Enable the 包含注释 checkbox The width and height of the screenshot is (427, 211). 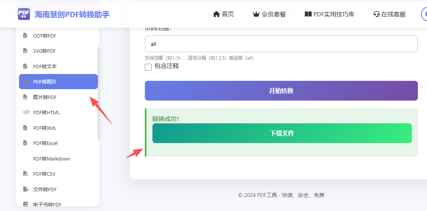coord(148,67)
